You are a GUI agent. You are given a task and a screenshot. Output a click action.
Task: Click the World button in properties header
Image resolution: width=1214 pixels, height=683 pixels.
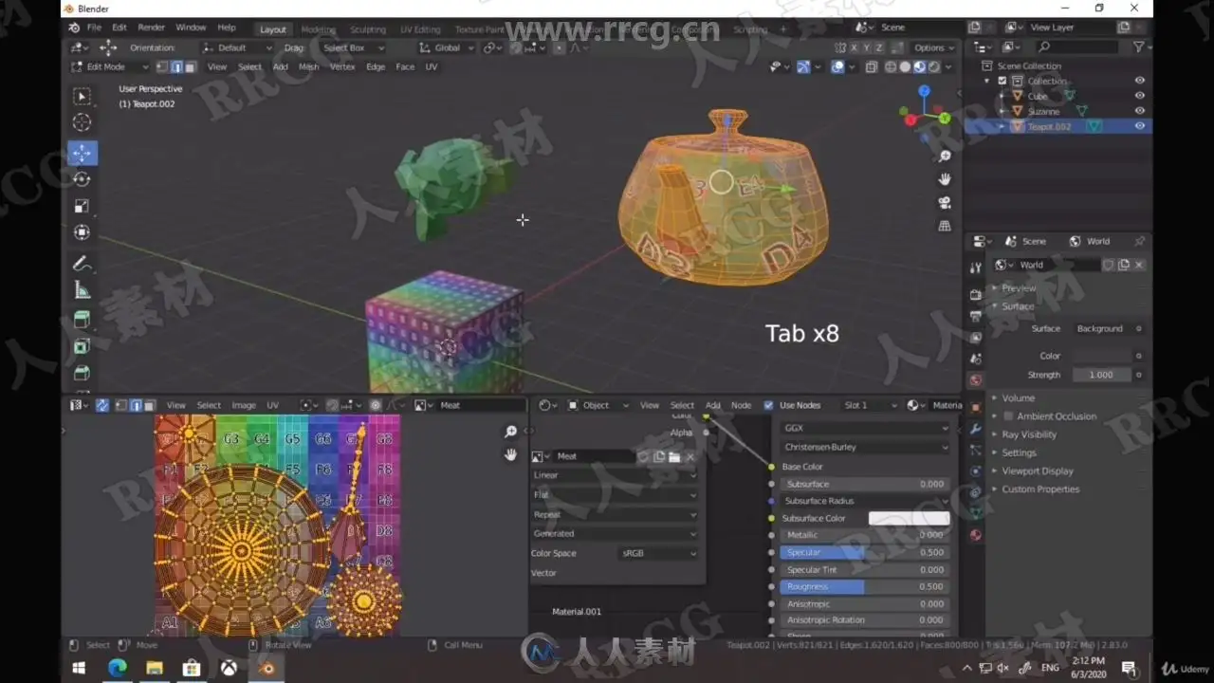click(1089, 241)
